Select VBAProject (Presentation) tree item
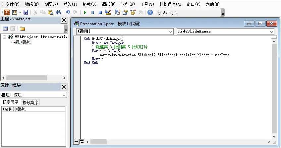Screen dimensions: 281x148 click(x=41, y=37)
